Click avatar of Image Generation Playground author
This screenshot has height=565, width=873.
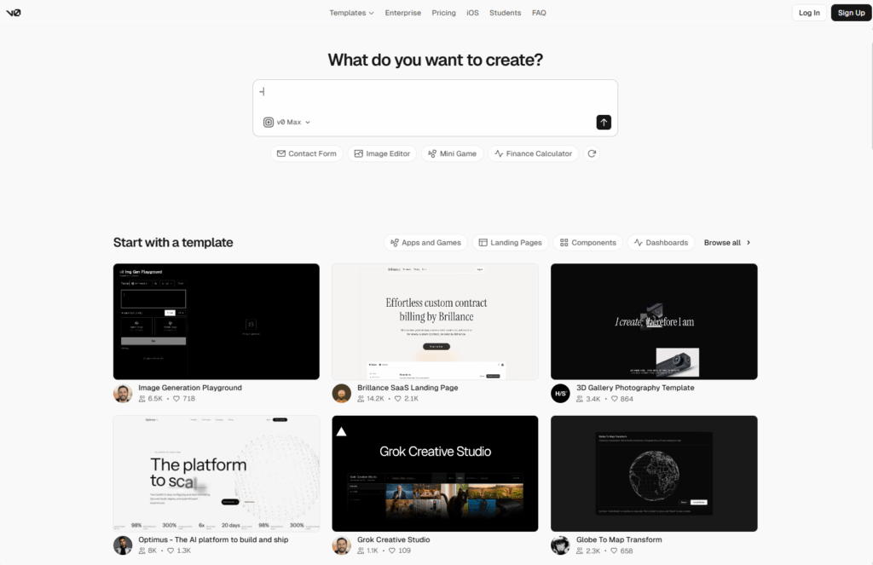(x=123, y=393)
